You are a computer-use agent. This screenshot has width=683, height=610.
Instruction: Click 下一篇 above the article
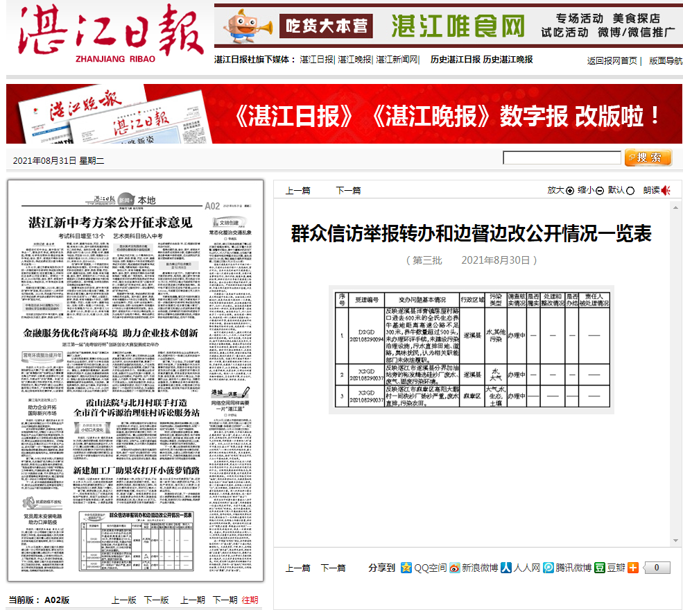[x=348, y=191]
